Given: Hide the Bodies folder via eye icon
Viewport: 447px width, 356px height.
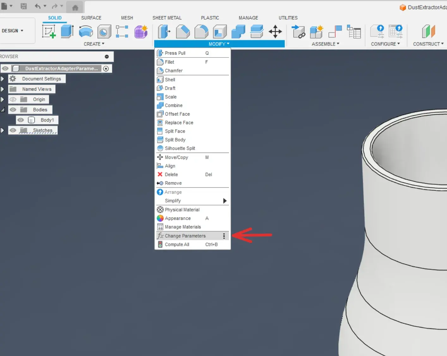Looking at the screenshot, I should [13, 110].
